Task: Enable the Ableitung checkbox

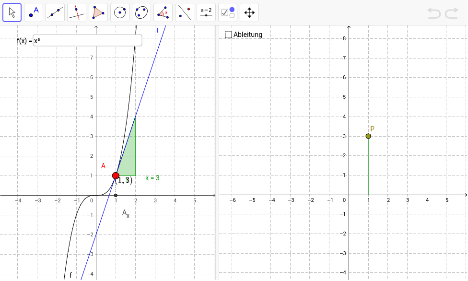Action: pos(228,35)
